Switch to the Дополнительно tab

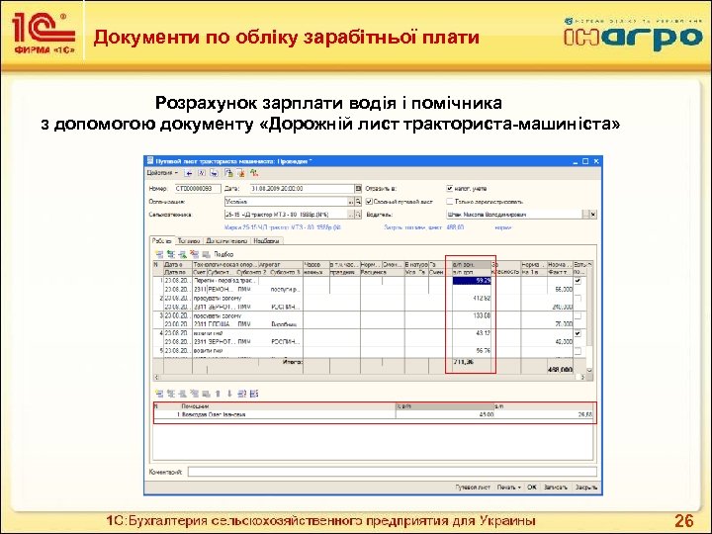pyautogui.click(x=226, y=241)
